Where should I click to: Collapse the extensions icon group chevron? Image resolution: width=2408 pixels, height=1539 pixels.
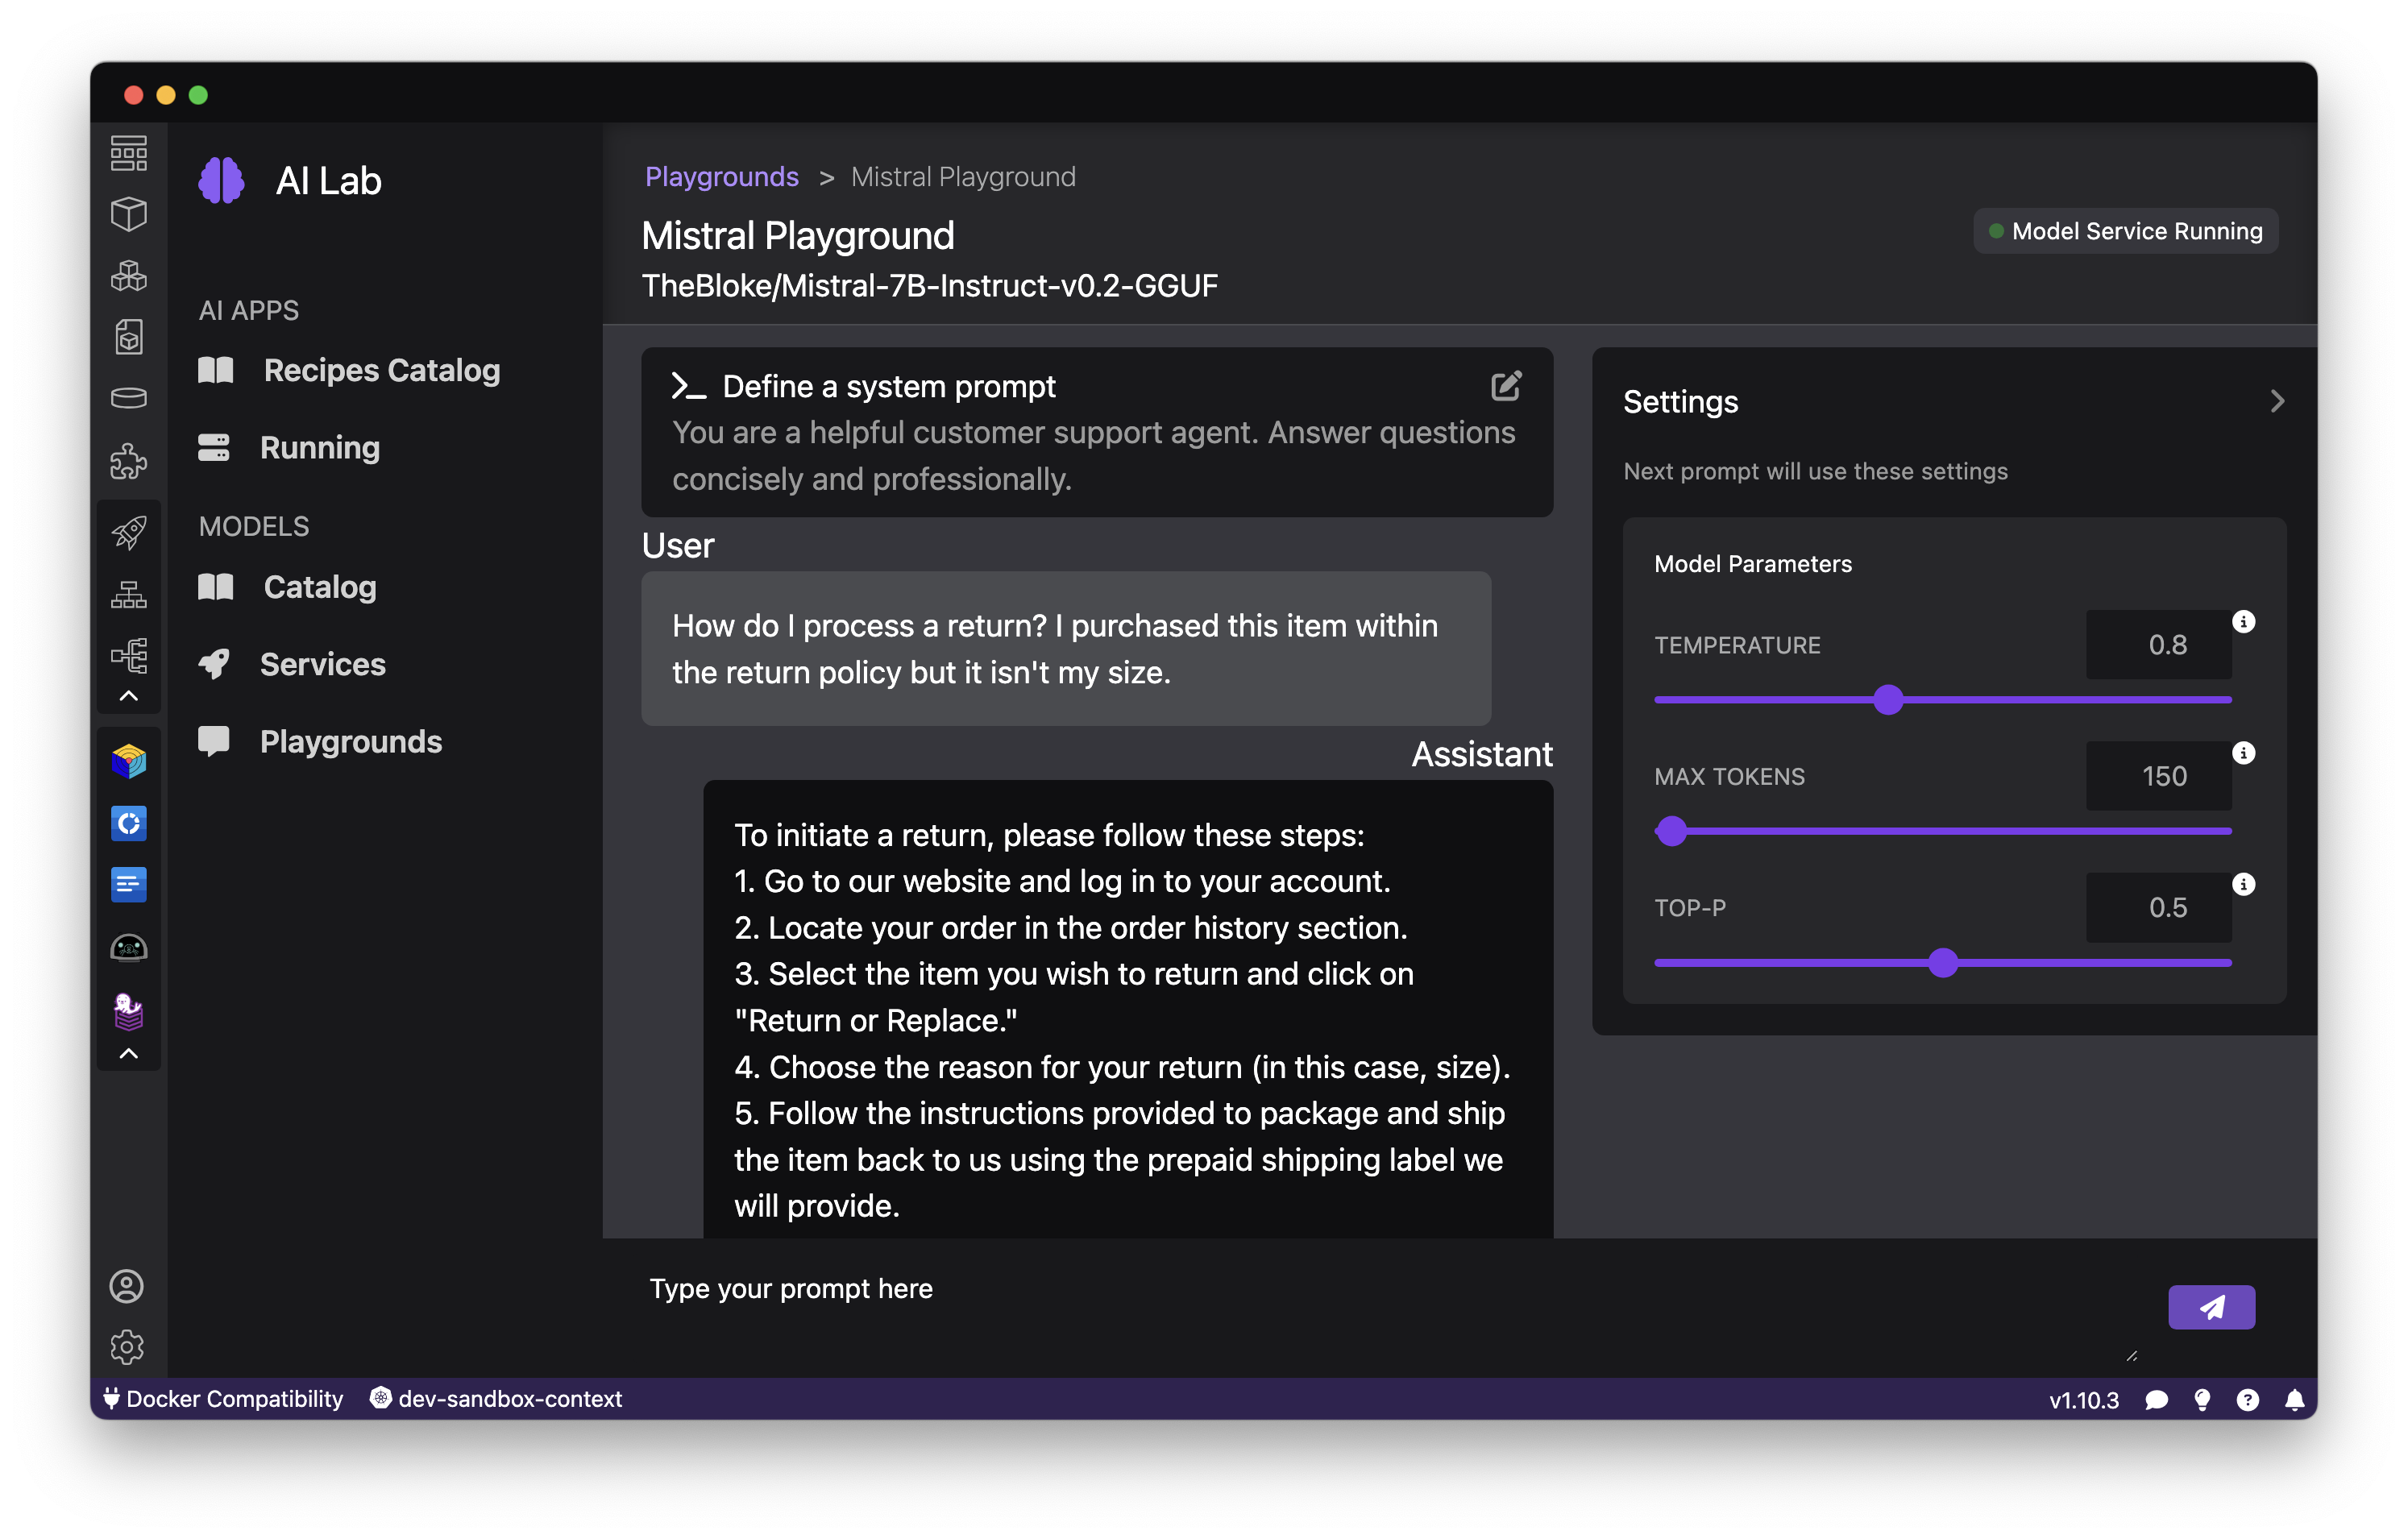[128, 1054]
